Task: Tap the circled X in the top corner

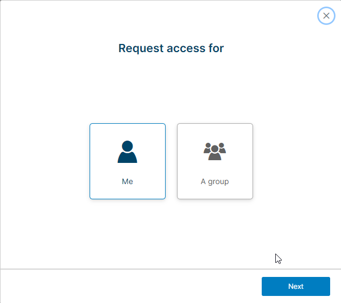Action: point(326,16)
